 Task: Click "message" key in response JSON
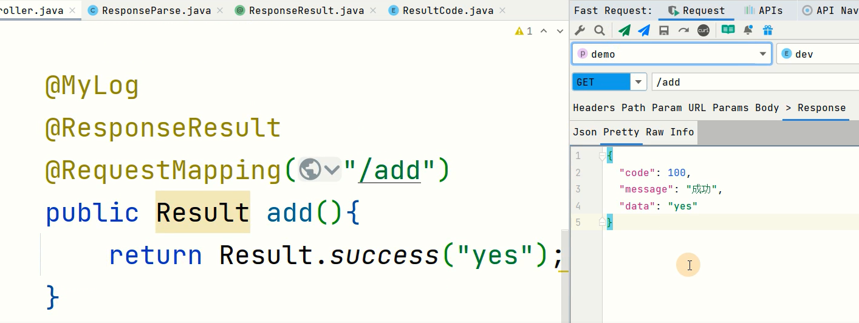646,189
